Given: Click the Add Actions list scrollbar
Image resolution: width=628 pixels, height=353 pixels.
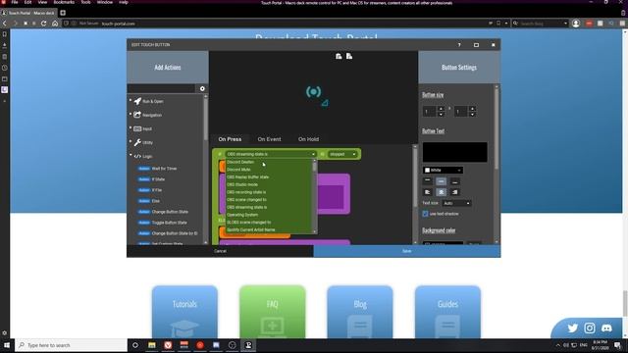Looking at the screenshot, I should coord(205,120).
